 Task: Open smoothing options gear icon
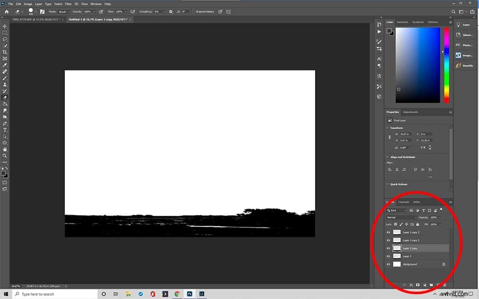point(171,12)
